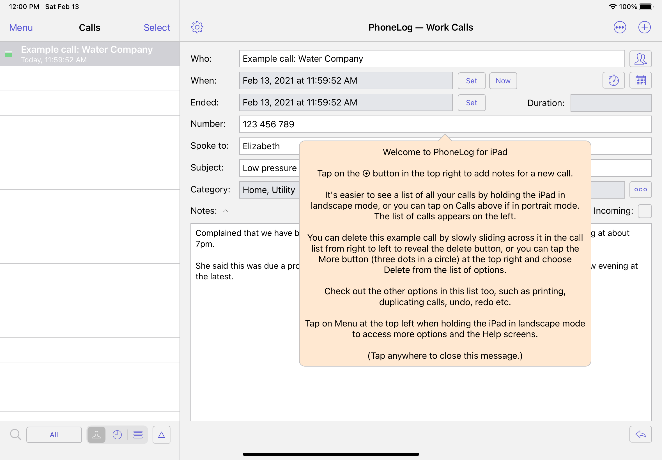Tap Menu in the top left
The image size is (662, 460).
pos(20,27)
